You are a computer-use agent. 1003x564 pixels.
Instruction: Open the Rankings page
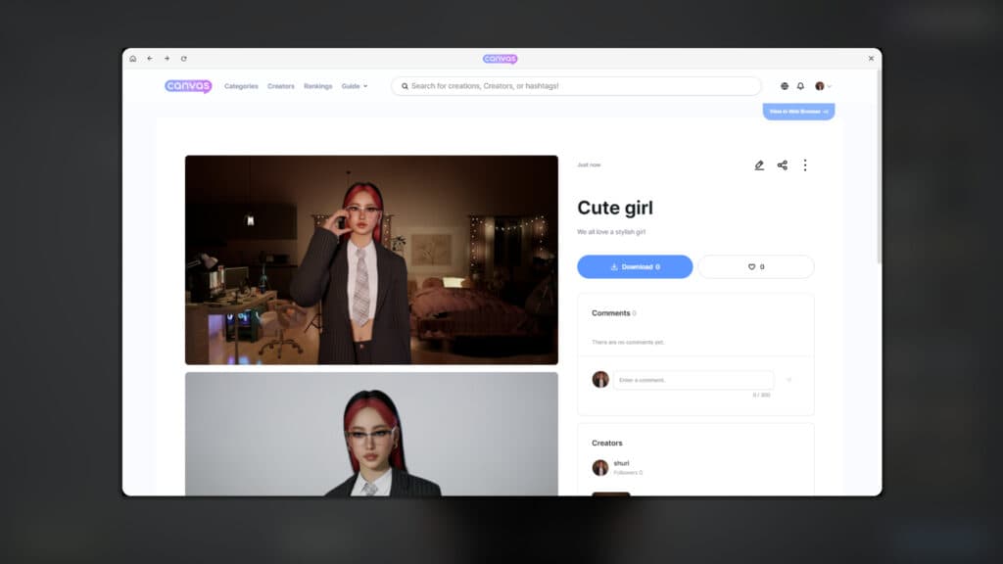coord(317,86)
